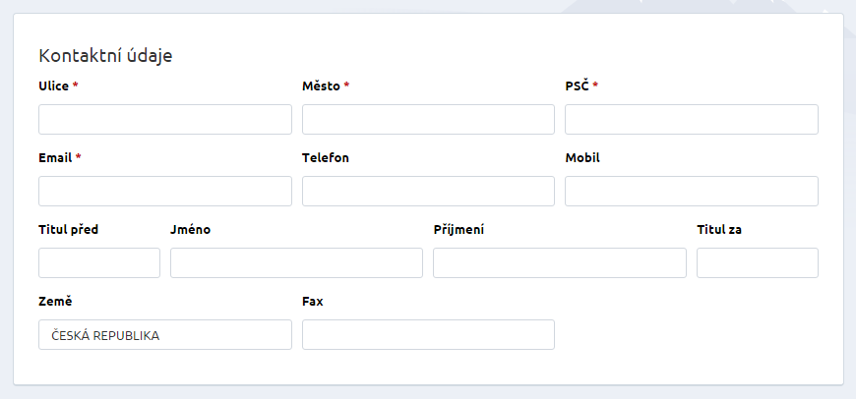The image size is (856, 399).
Task: Focus the Město city input field
Action: click(x=428, y=119)
